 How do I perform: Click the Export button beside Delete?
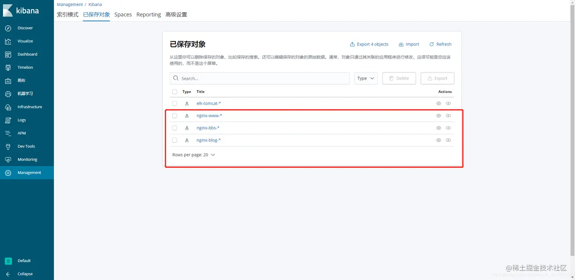pyautogui.click(x=438, y=78)
